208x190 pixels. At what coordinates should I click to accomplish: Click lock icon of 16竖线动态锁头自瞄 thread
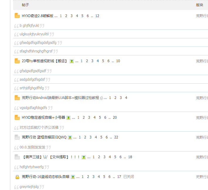point(17,177)
